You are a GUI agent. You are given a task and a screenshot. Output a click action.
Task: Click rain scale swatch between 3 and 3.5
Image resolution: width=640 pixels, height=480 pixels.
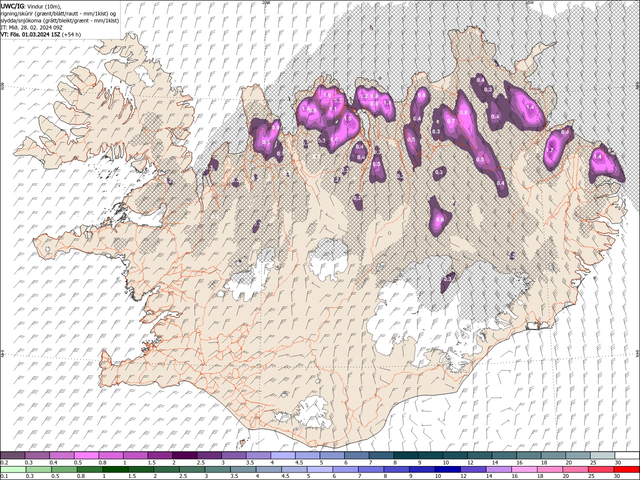tap(218, 469)
